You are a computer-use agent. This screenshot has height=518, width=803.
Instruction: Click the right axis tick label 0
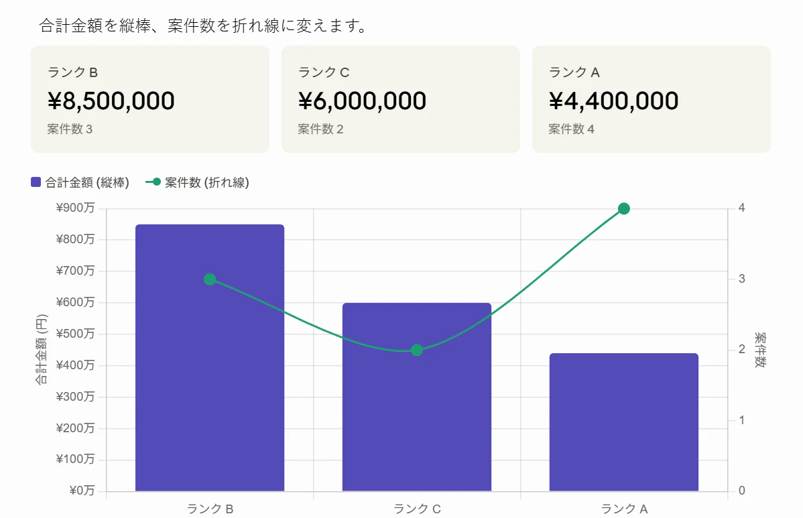point(741,491)
